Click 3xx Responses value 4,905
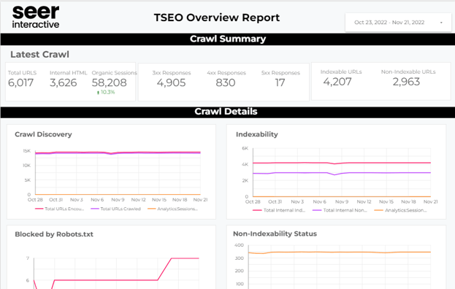The image size is (455, 289). [x=171, y=83]
